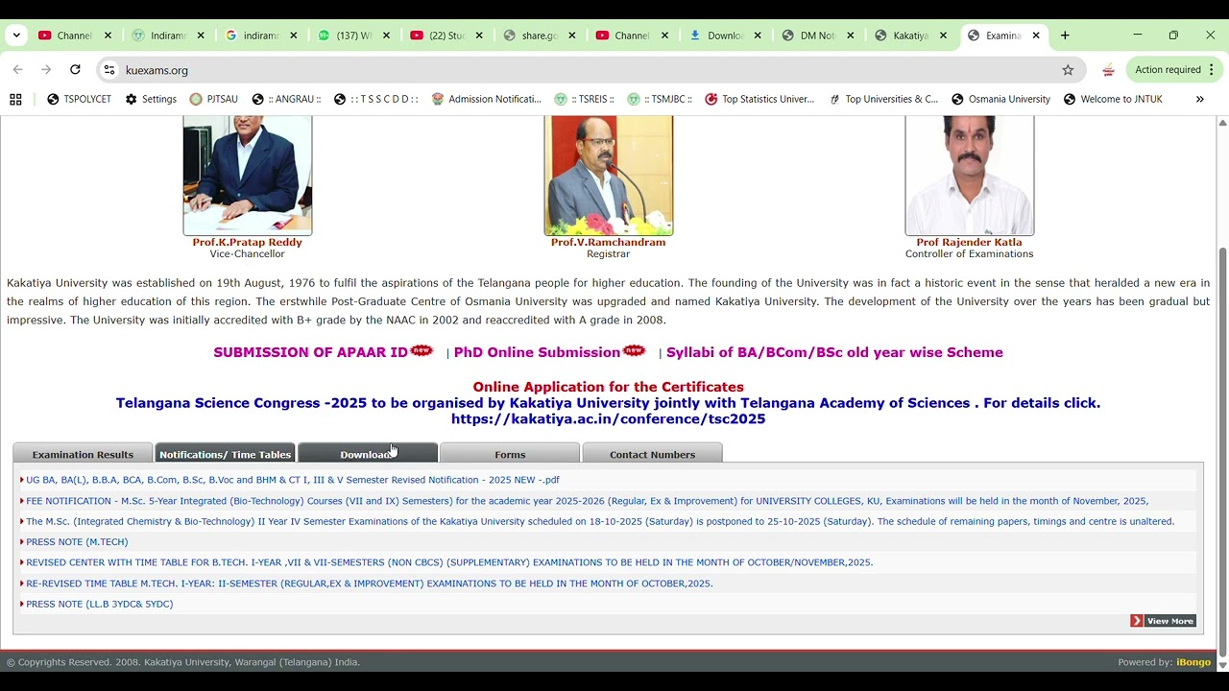Open ANGRAU bookmark
The width and height of the screenshot is (1229, 691).
[286, 99]
